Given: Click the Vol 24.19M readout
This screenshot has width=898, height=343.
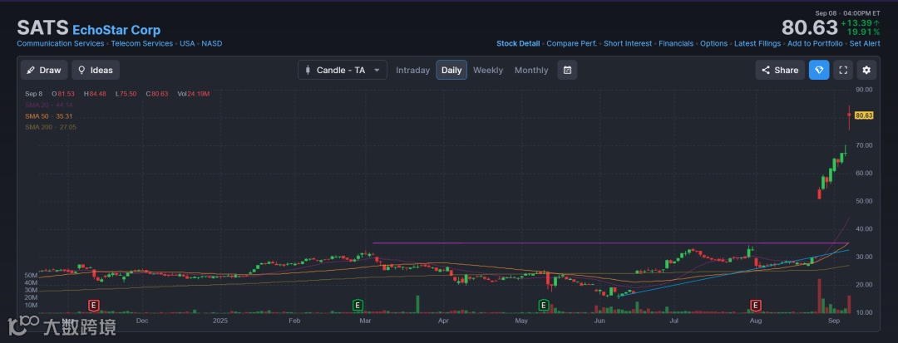Looking at the screenshot, I should pyautogui.click(x=193, y=94).
